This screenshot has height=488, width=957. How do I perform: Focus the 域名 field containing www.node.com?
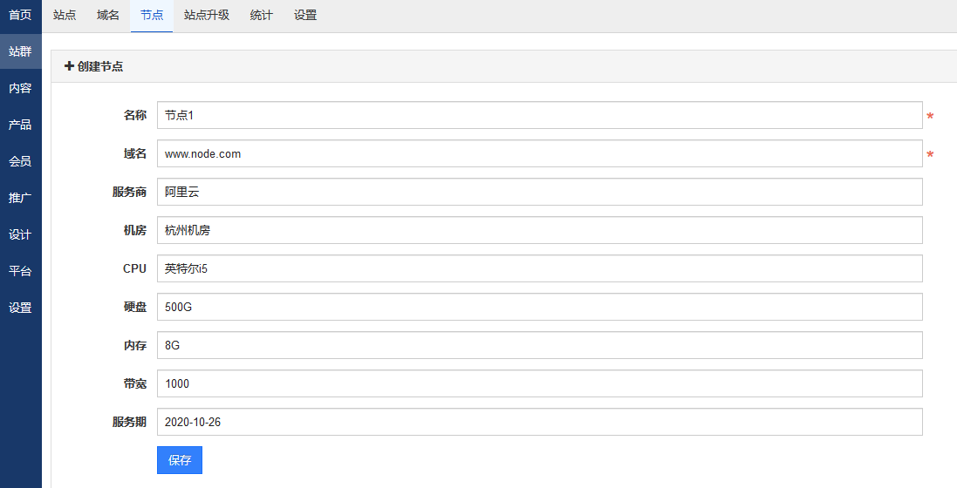pos(539,153)
